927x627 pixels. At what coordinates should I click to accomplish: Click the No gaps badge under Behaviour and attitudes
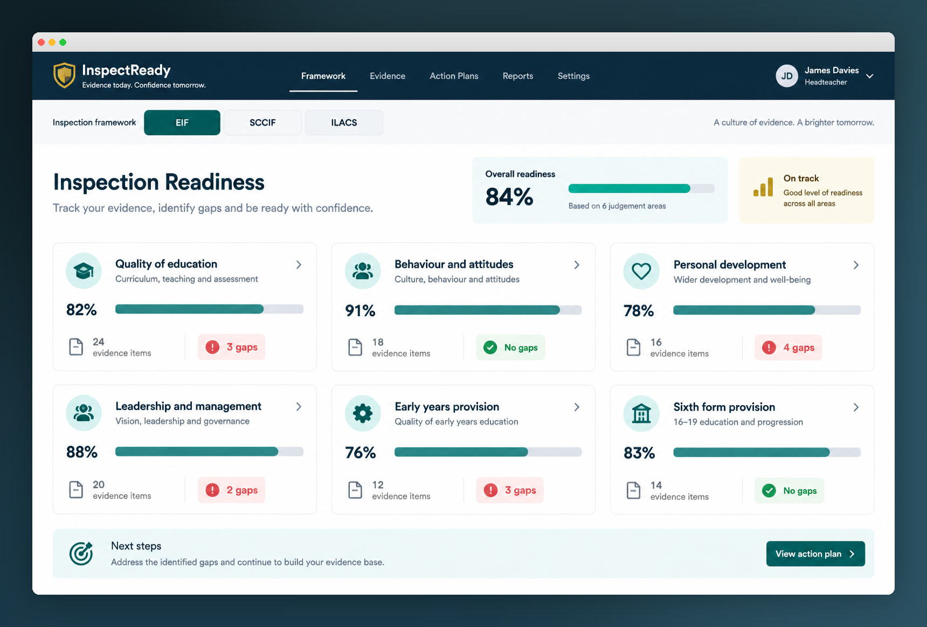pos(510,347)
